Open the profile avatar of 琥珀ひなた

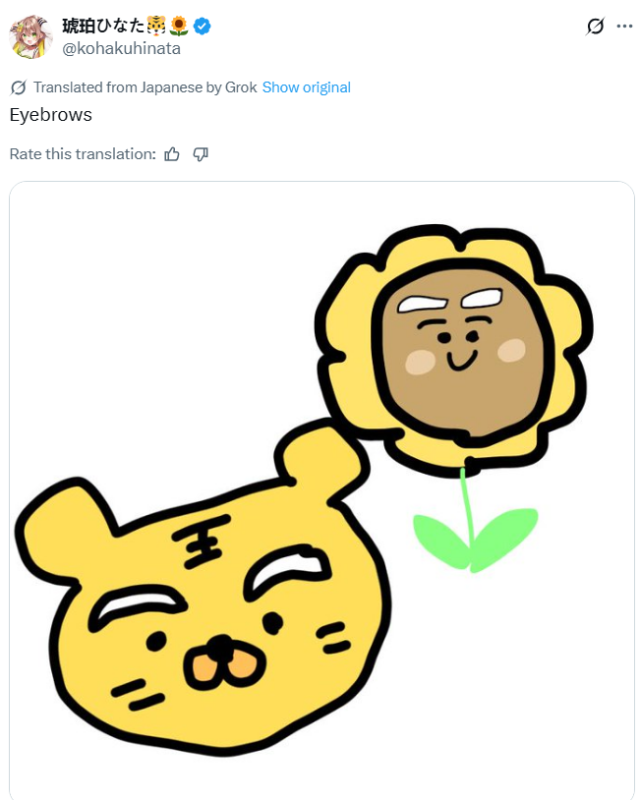point(30,36)
